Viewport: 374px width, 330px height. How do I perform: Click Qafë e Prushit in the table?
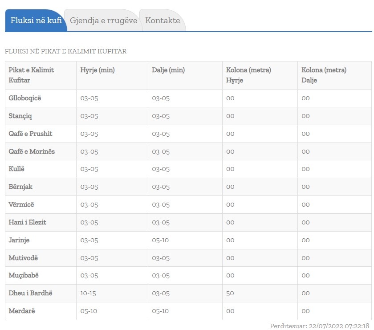[30, 134]
